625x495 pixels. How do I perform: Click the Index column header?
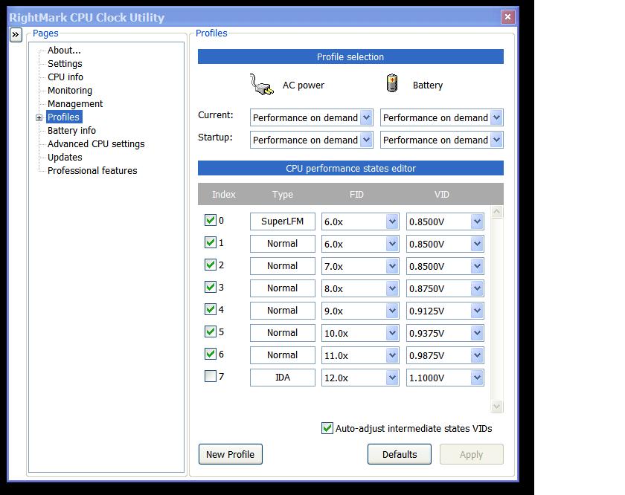point(224,194)
